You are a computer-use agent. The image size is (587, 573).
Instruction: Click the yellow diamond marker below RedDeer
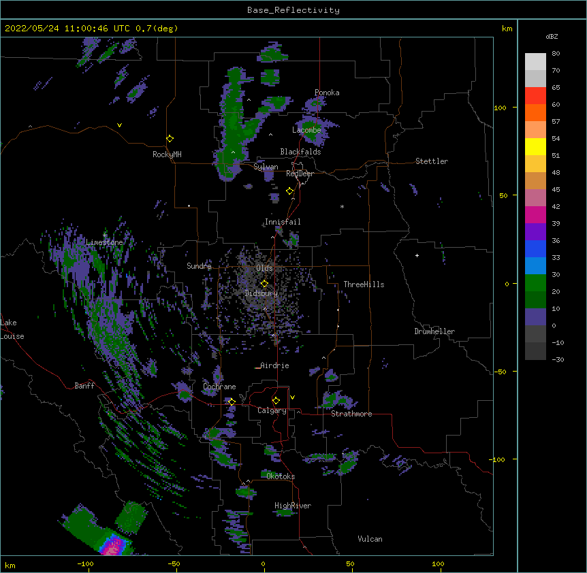(x=290, y=191)
